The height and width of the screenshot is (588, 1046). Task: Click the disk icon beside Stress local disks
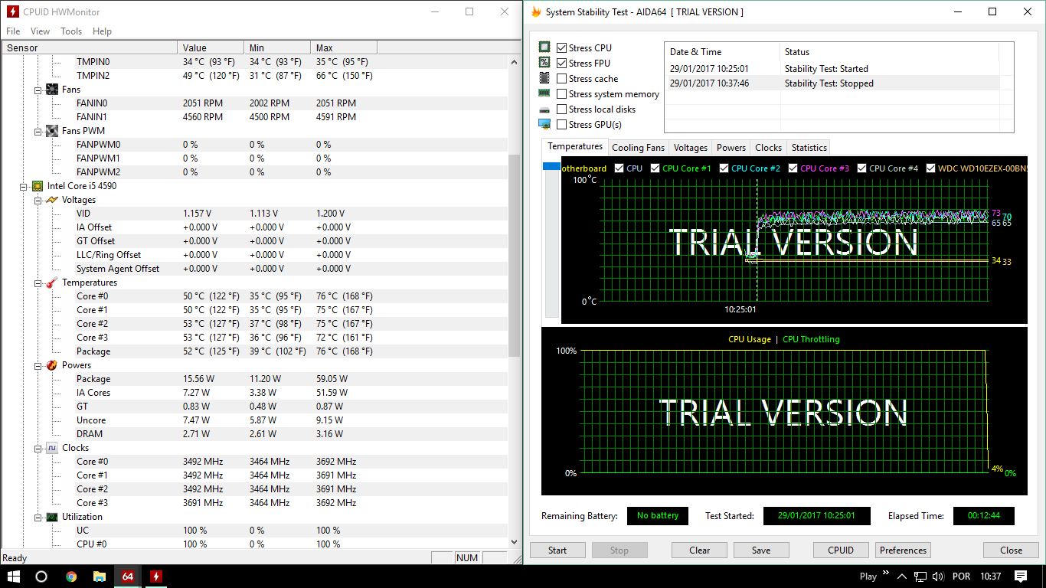tap(544, 109)
